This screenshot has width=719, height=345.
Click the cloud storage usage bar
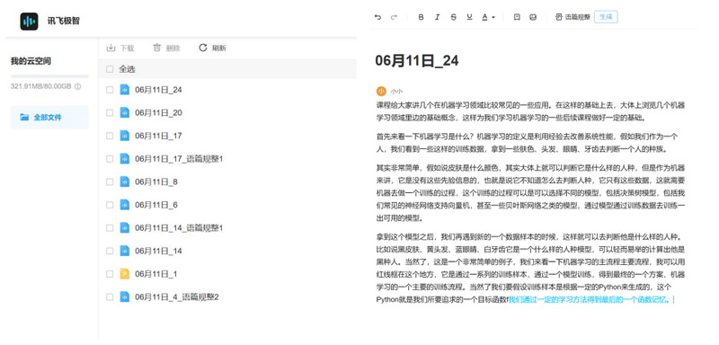click(49, 76)
